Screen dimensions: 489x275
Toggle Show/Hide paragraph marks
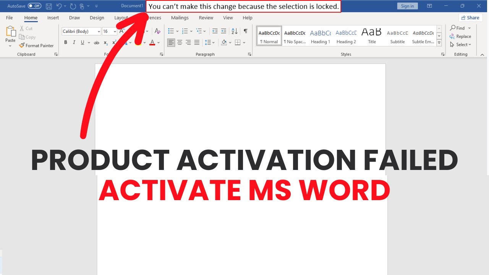pyautogui.click(x=246, y=31)
